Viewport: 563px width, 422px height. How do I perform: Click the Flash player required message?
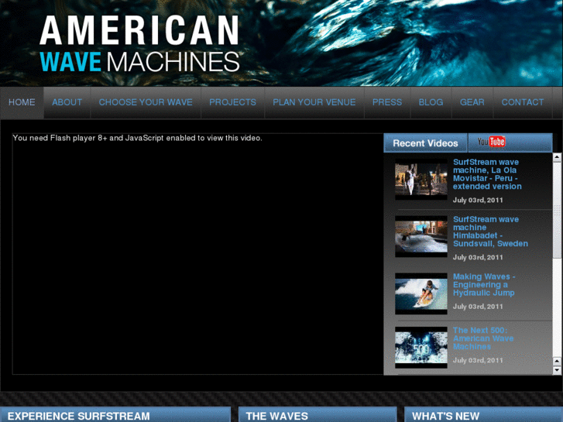click(x=138, y=138)
